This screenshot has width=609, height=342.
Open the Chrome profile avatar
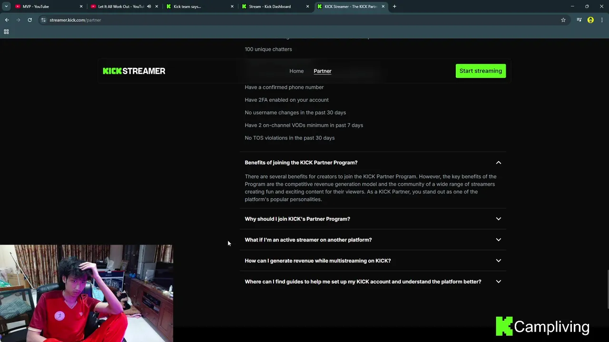[590, 20]
